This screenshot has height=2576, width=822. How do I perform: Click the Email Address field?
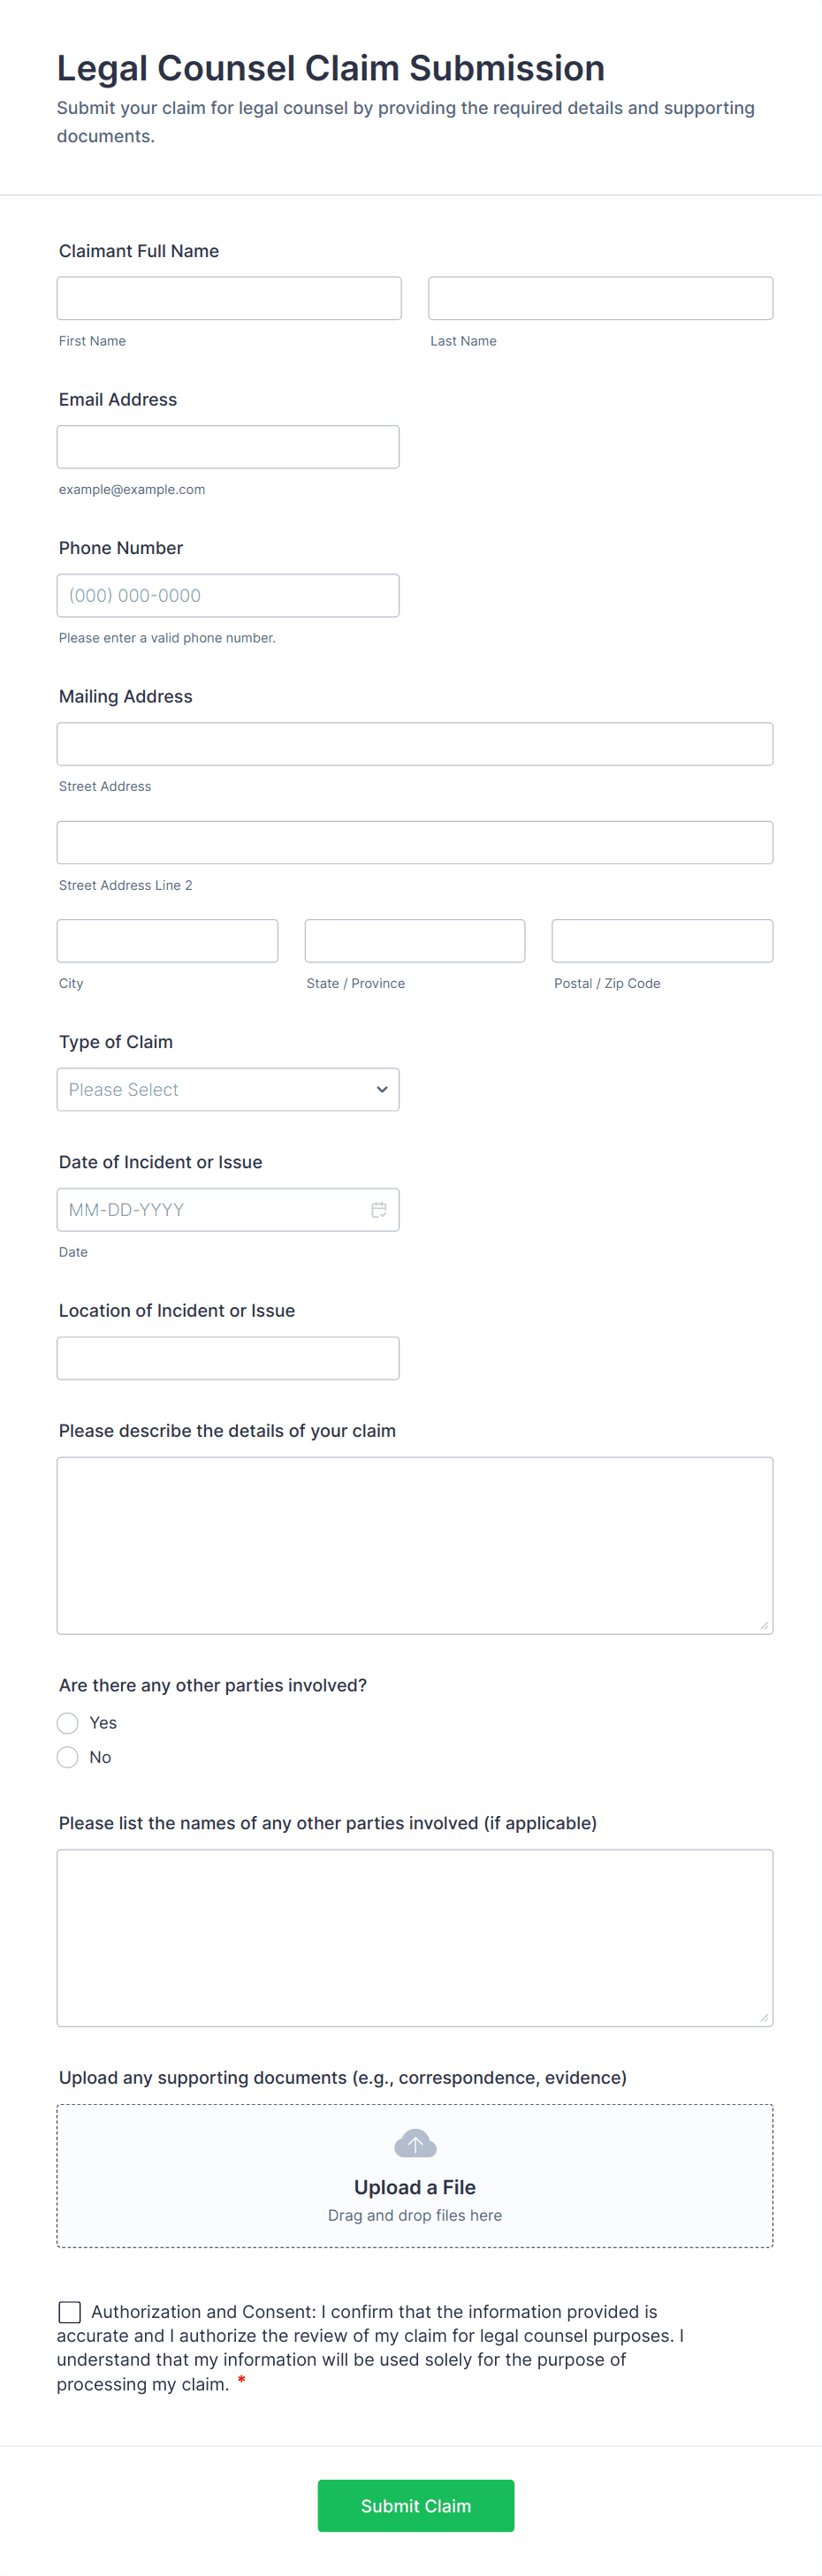click(x=228, y=446)
